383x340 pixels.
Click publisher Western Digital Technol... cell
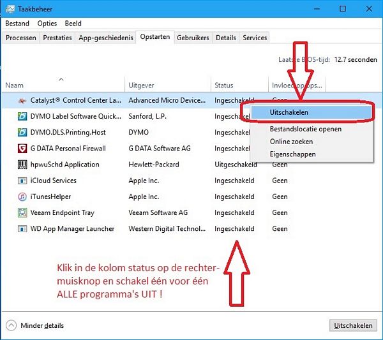[x=167, y=229]
